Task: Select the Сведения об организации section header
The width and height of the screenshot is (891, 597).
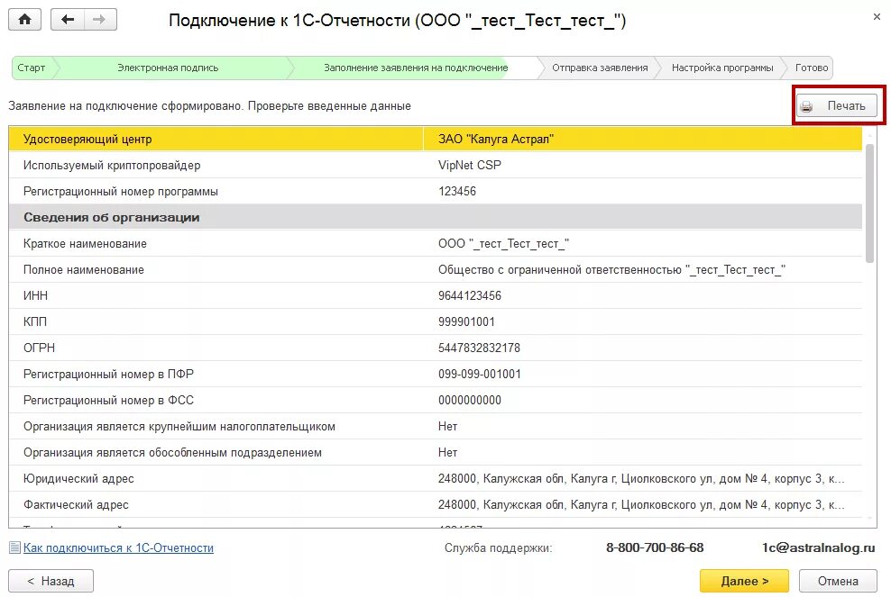Action: [x=111, y=217]
